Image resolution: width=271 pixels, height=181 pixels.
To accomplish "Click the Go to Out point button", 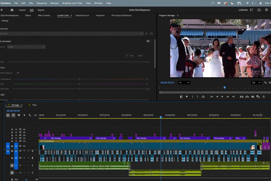I will (x=233, y=97).
